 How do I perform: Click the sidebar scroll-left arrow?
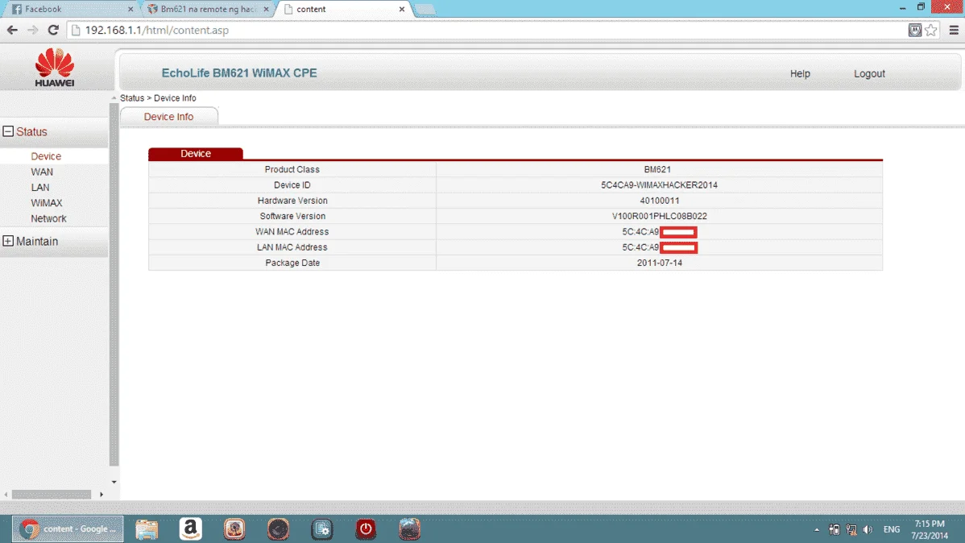pyautogui.click(x=6, y=495)
